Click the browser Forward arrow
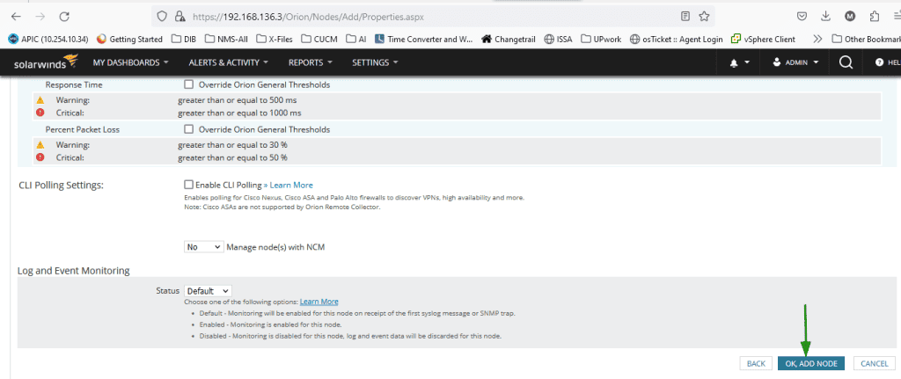Viewport: 901px width, 379px height. click(x=40, y=16)
